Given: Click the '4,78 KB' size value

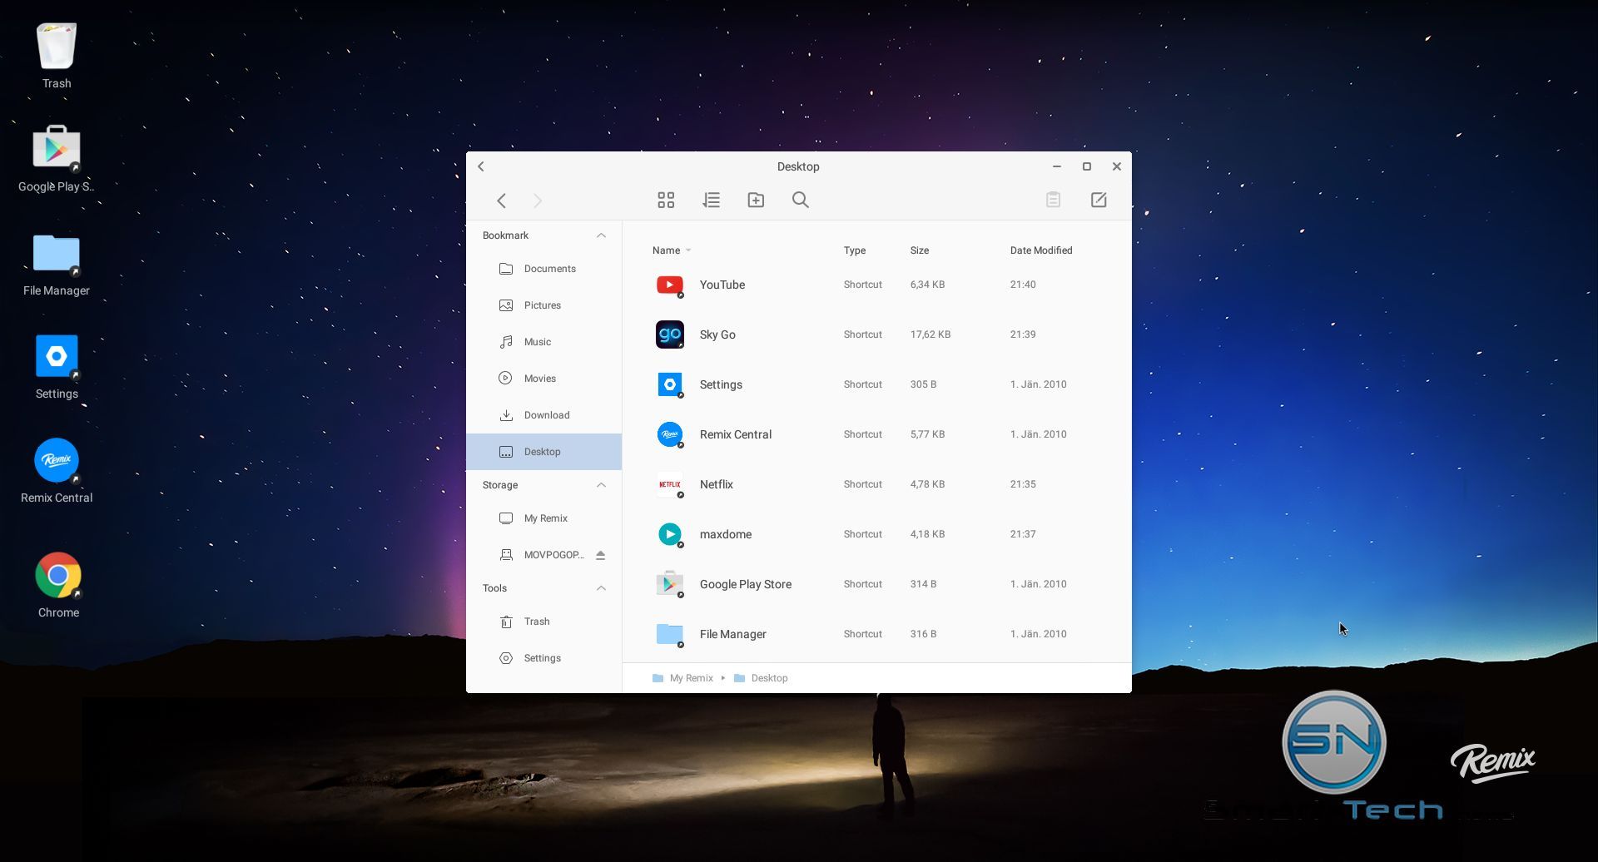Looking at the screenshot, I should click(x=927, y=484).
